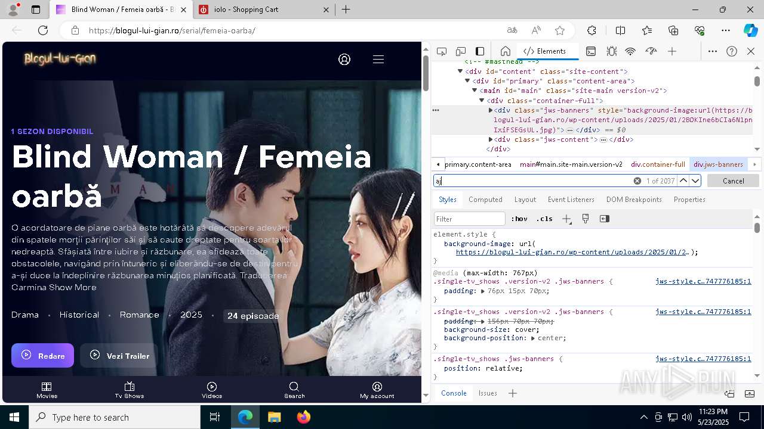
Task: Click the Styles filter input
Action: pos(470,219)
